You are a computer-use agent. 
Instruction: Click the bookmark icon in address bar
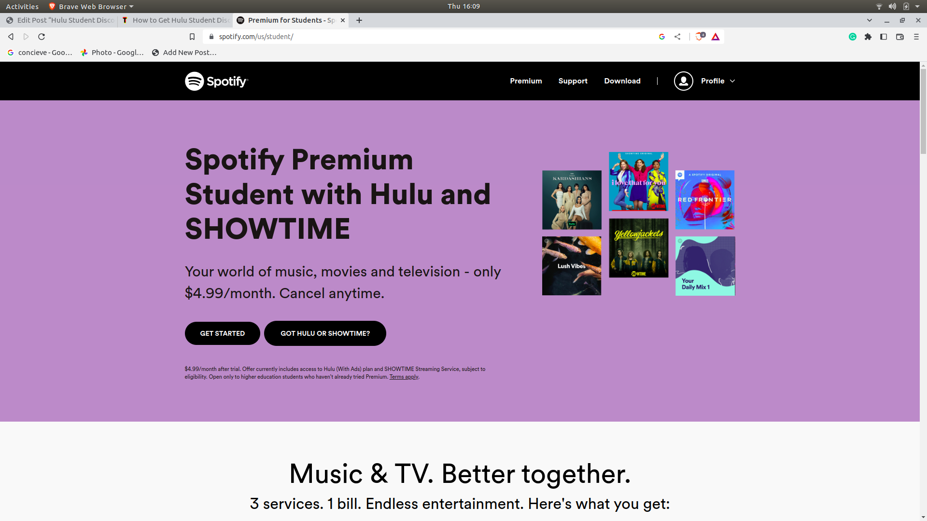pyautogui.click(x=192, y=36)
